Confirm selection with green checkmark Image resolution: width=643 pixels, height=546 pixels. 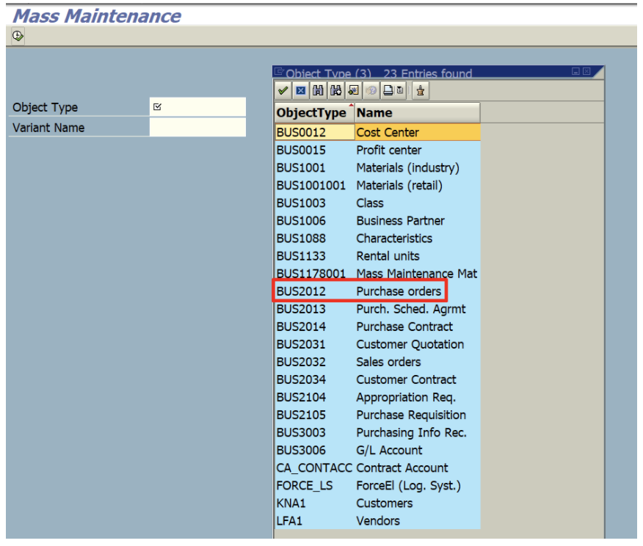[283, 91]
